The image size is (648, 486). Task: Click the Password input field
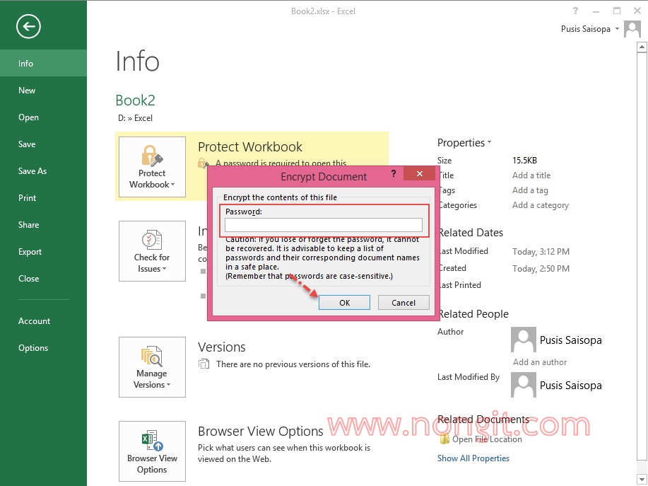coord(323,225)
